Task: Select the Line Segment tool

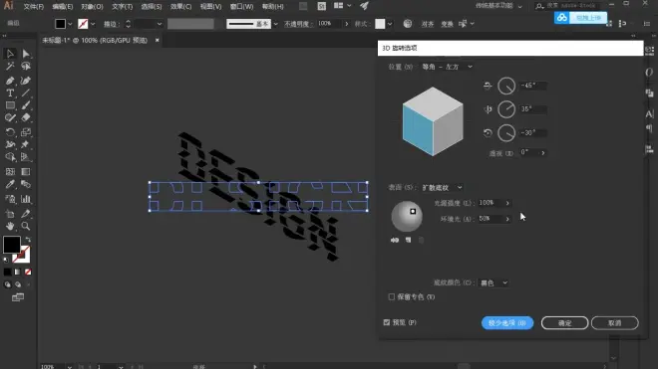Action: click(x=26, y=92)
